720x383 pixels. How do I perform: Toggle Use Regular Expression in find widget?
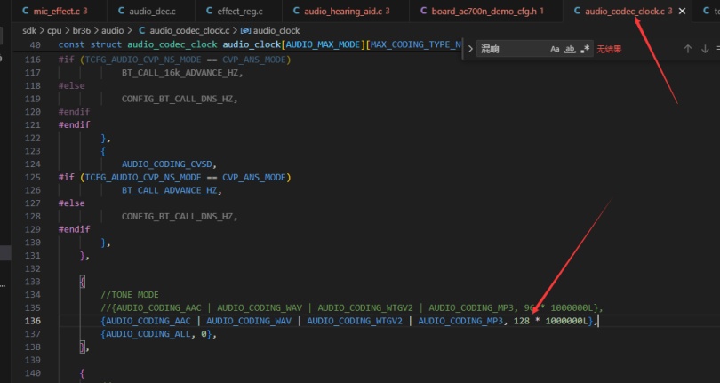click(585, 49)
